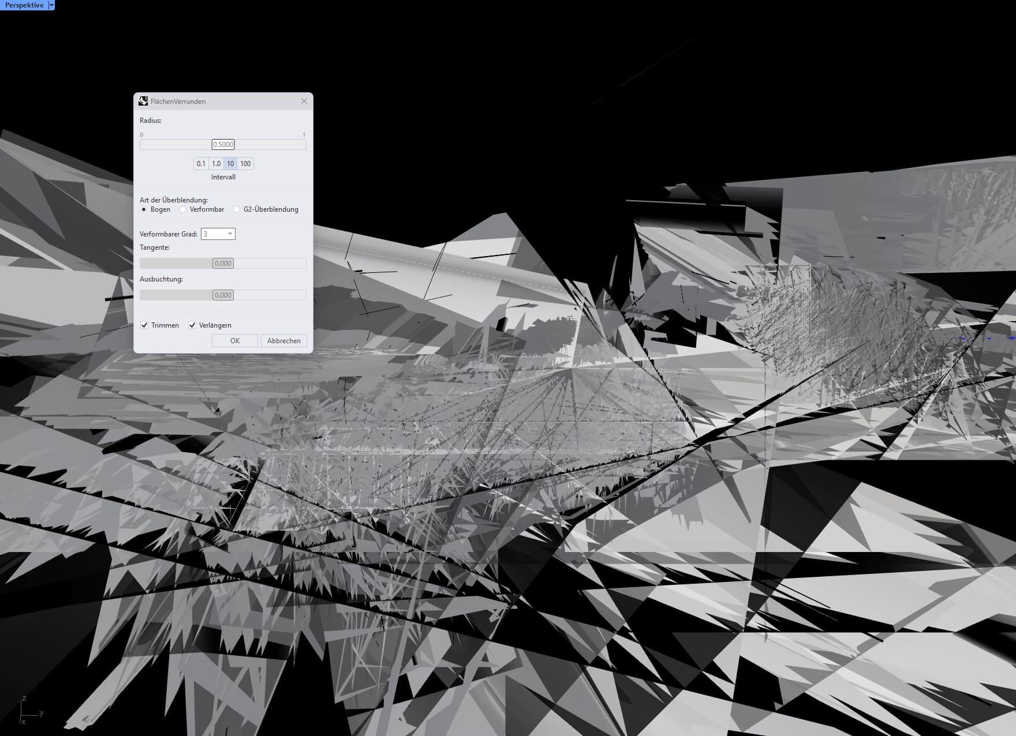Click the Rhino icon in FlächenVerrunden title bar
The height and width of the screenshot is (736, 1016).
[143, 101]
